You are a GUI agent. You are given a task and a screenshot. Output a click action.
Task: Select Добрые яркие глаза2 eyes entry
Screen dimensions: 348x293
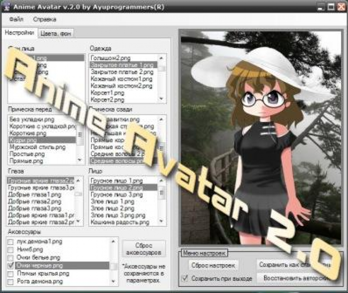(41, 222)
